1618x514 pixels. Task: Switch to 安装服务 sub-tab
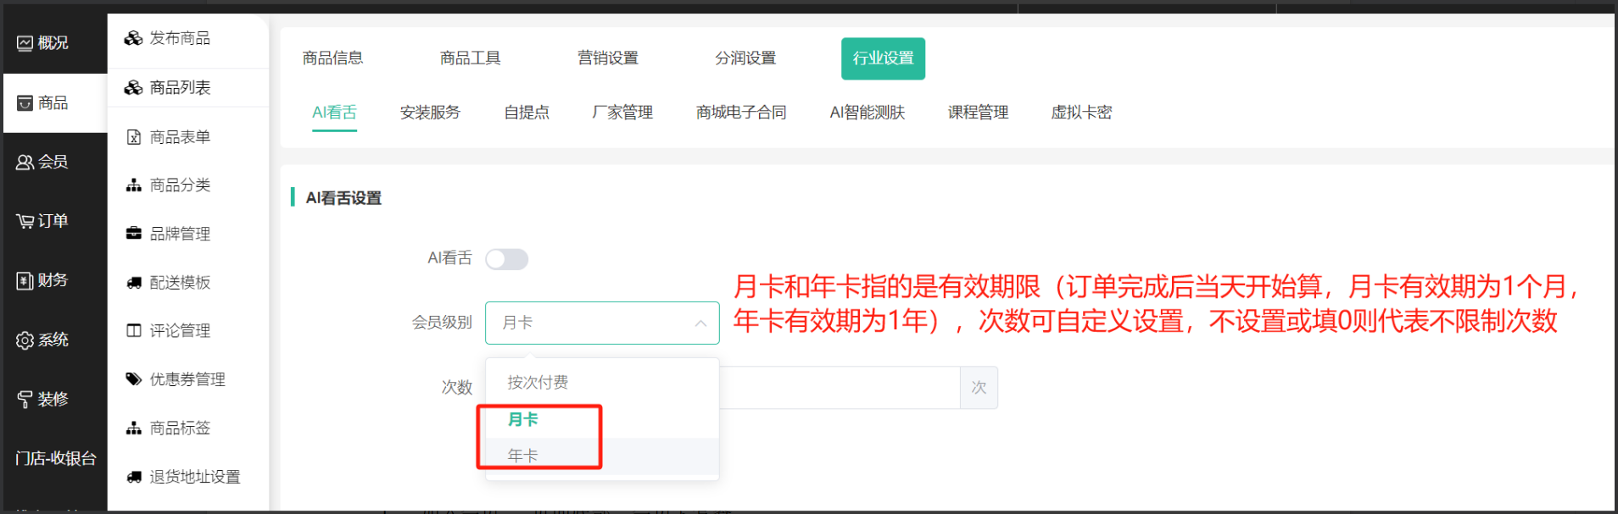tap(430, 113)
